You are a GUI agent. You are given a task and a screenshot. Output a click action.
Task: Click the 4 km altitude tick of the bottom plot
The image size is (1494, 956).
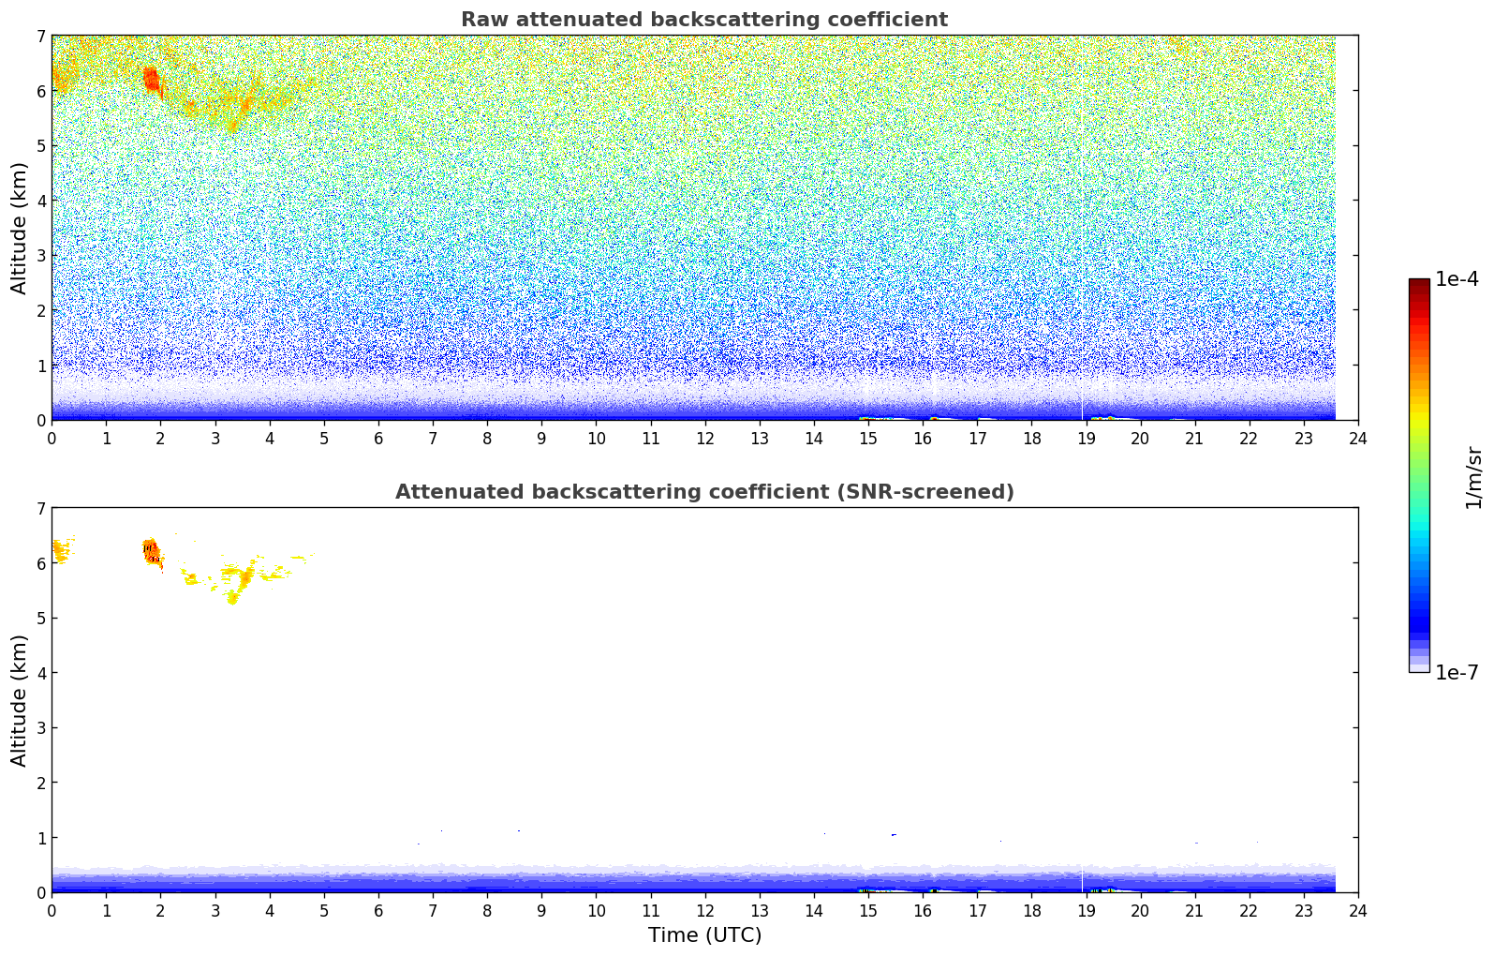point(40,673)
